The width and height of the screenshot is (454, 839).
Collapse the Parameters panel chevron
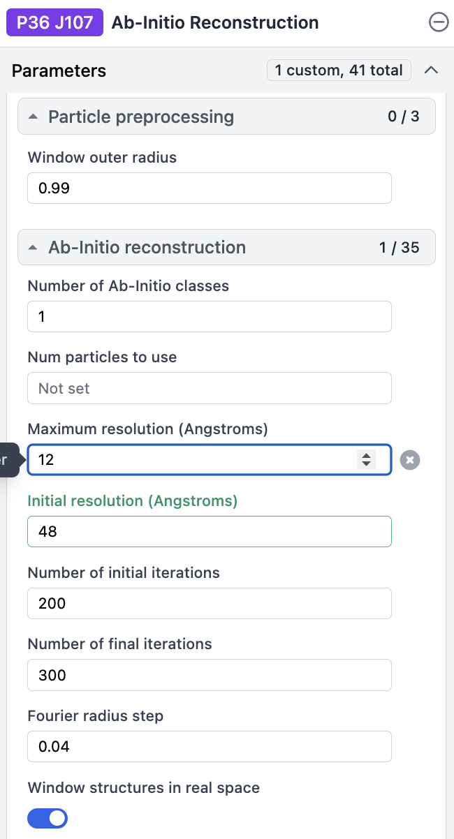[432, 70]
